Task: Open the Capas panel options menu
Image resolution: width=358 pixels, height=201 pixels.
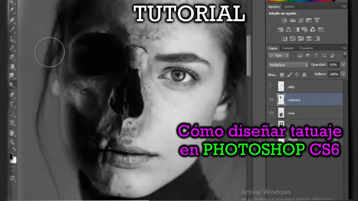Action: 344,48
